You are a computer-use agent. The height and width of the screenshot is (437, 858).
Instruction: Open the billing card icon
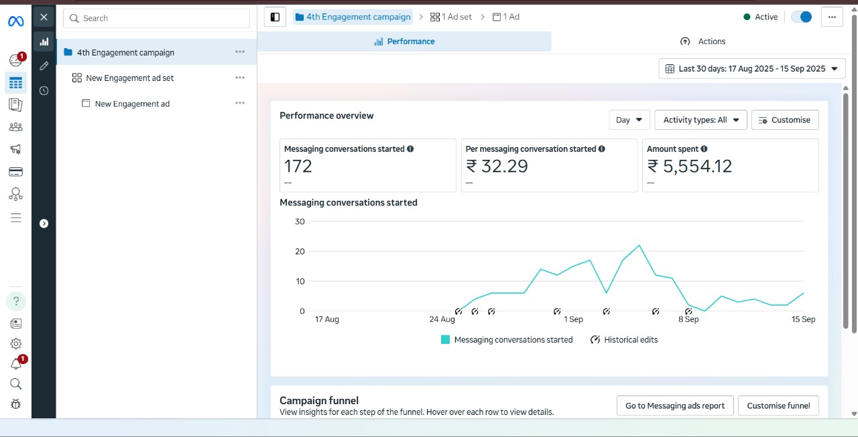[x=15, y=172]
